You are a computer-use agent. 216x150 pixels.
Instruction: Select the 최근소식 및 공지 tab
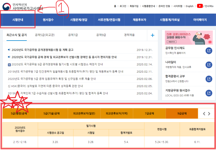tap(17, 35)
